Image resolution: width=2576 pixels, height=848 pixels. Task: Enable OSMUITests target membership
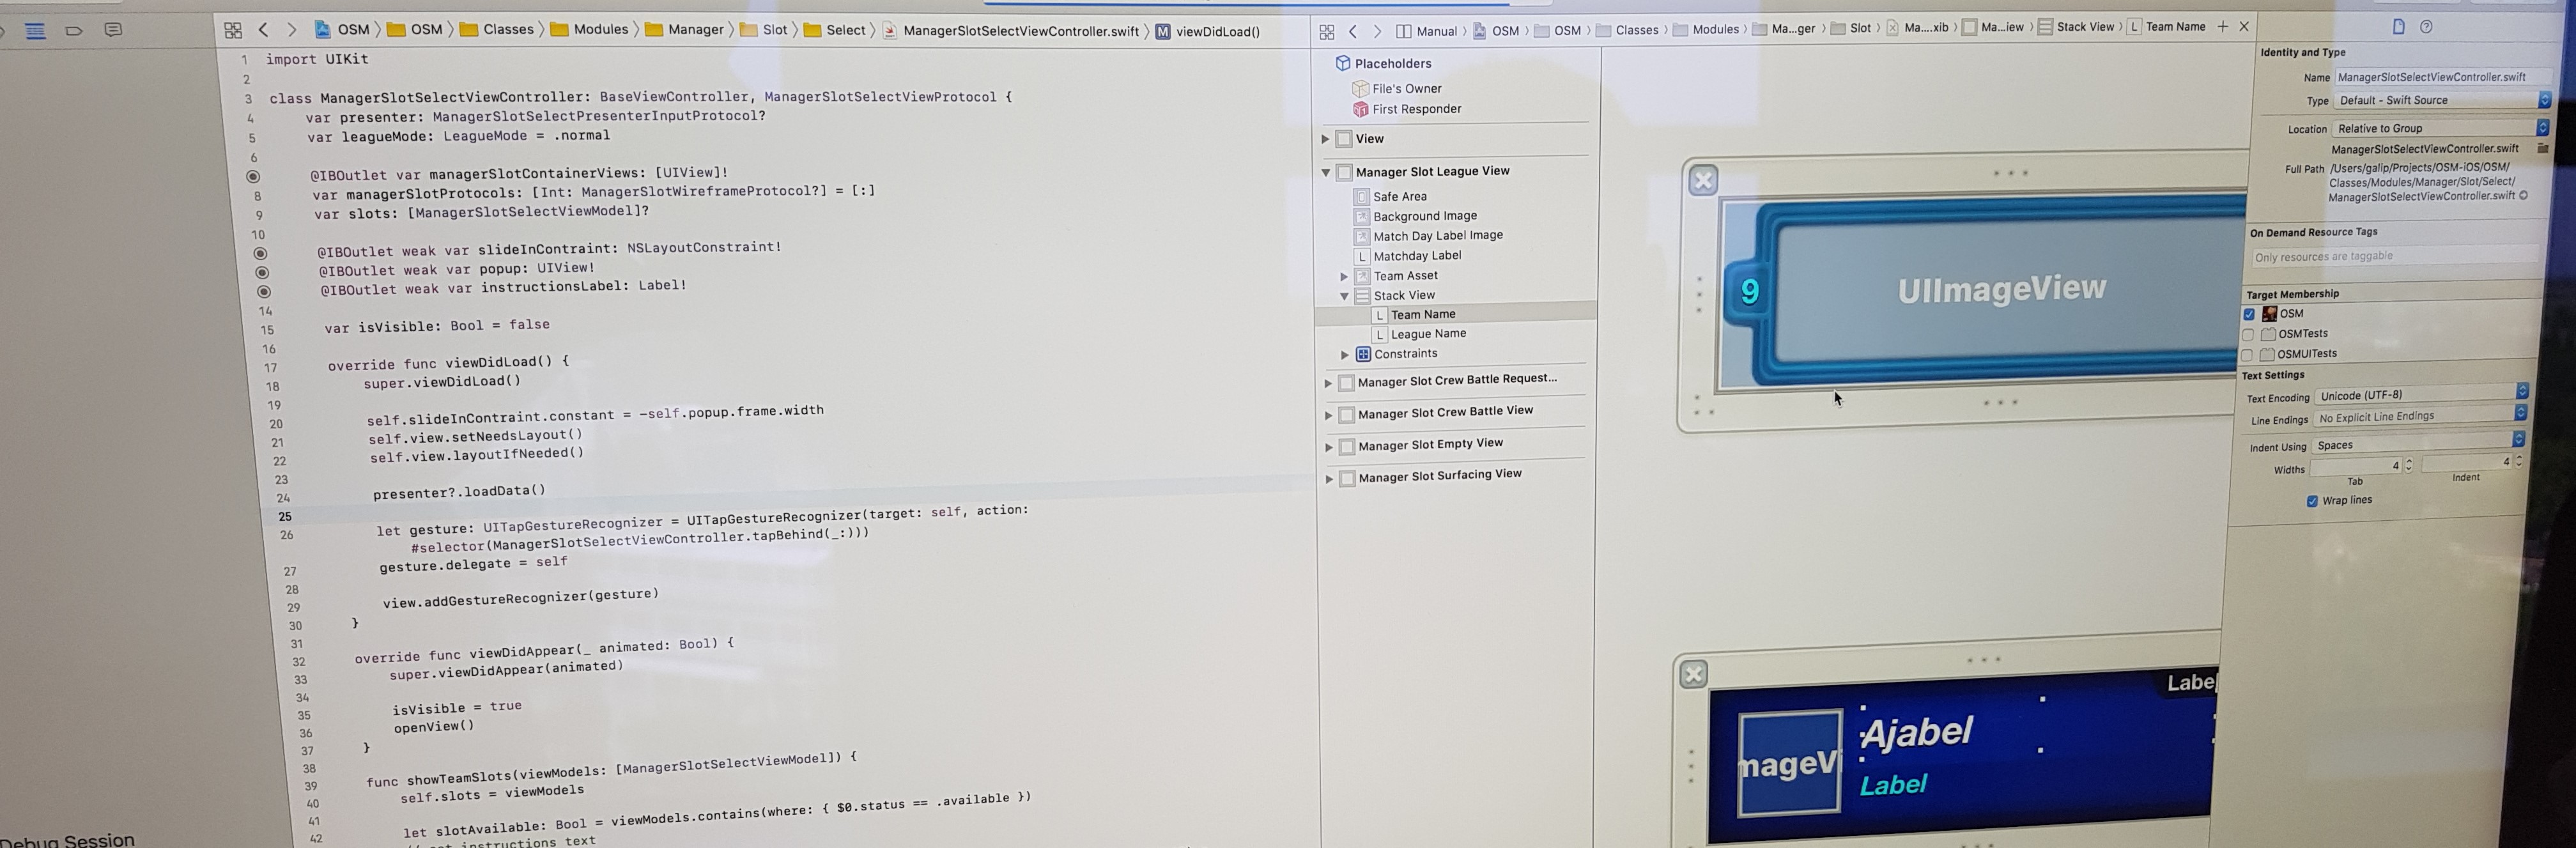(x=2247, y=354)
